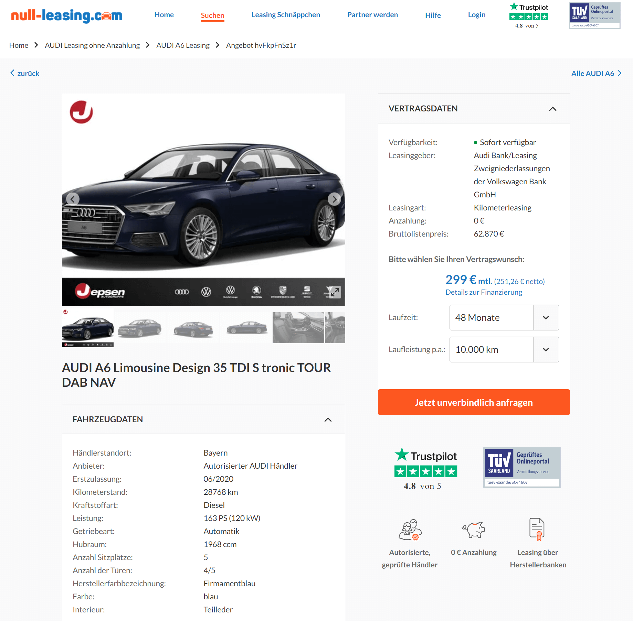Click the authorized dealers icon
This screenshot has width=633, height=621.
coord(410,530)
